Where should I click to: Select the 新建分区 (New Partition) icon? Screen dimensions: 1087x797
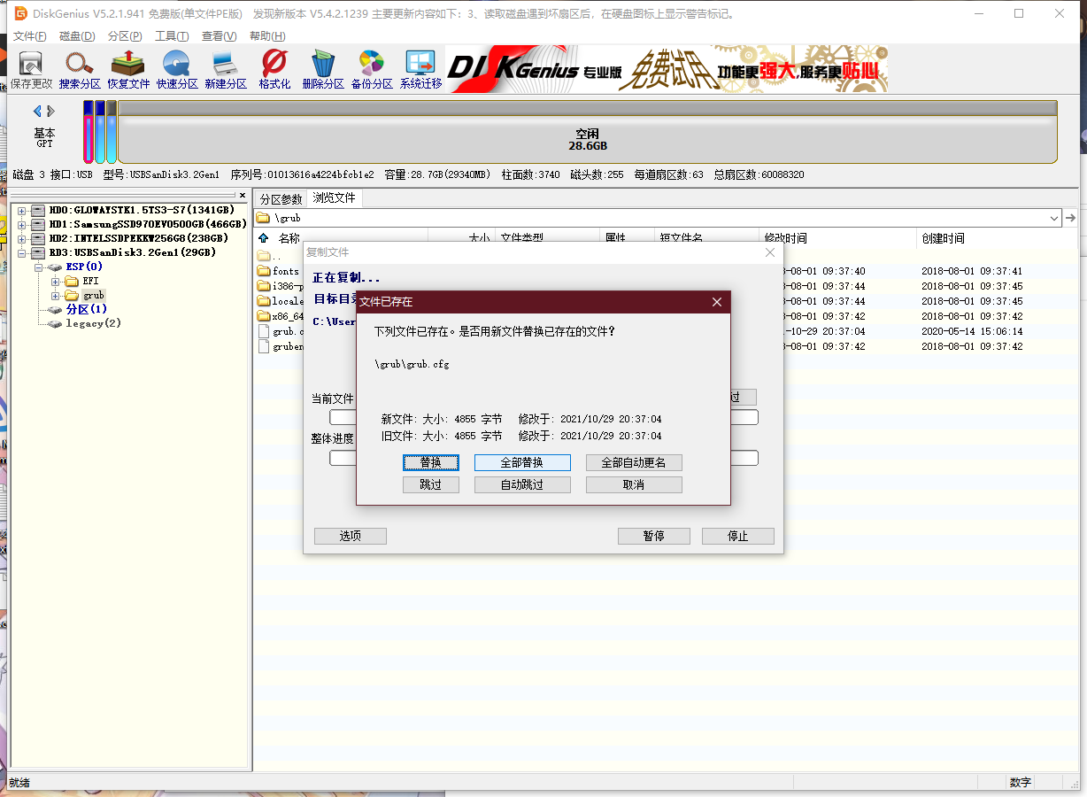pos(226,69)
